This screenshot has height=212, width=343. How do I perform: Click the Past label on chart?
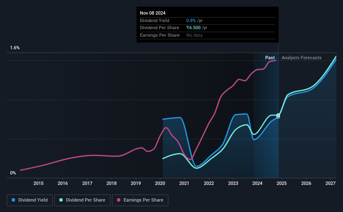pos(270,58)
